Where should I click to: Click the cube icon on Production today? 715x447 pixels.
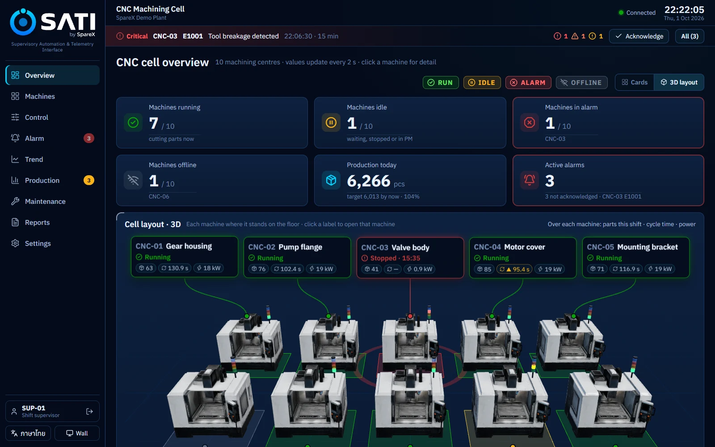331,180
